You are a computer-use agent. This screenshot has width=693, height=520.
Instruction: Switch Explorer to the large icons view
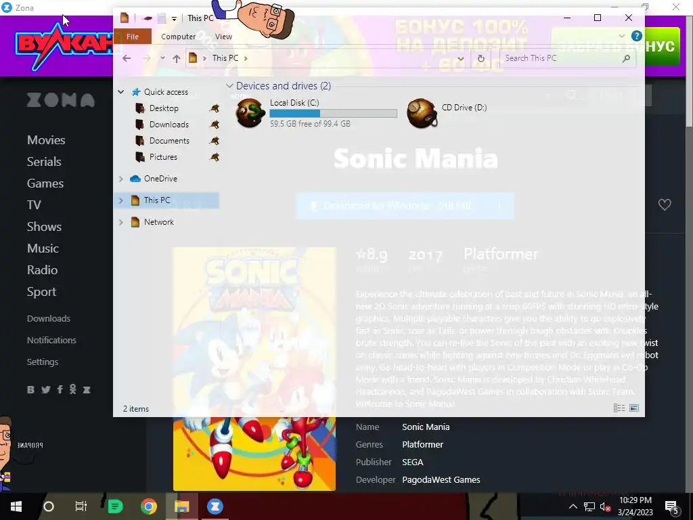click(633, 408)
